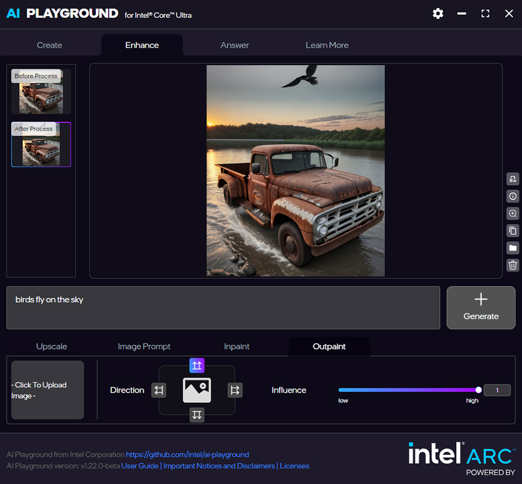The height and width of the screenshot is (484, 522).
Task: Click the image placeholder icon in Outpaint panel
Action: pyautogui.click(x=197, y=390)
